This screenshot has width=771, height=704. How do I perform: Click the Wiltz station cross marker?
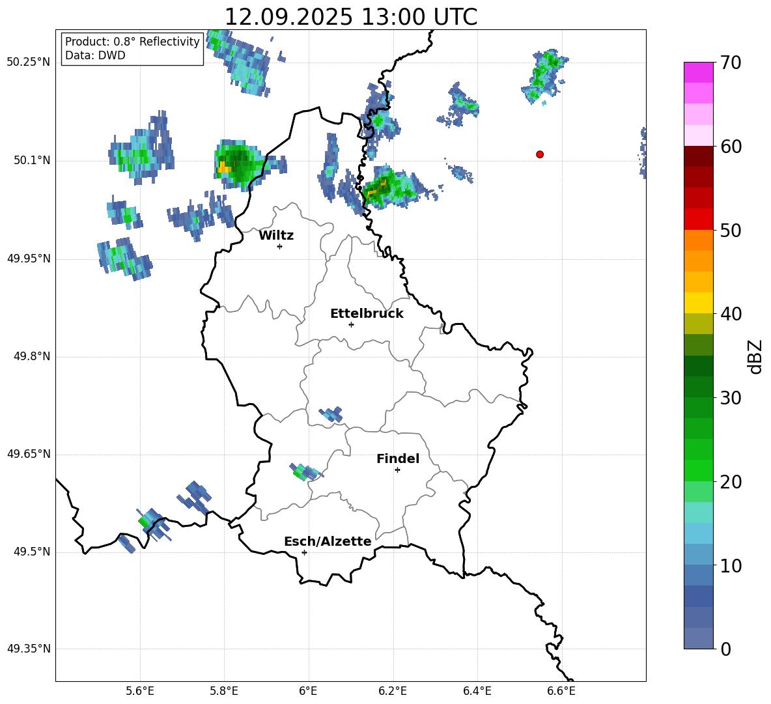point(280,246)
